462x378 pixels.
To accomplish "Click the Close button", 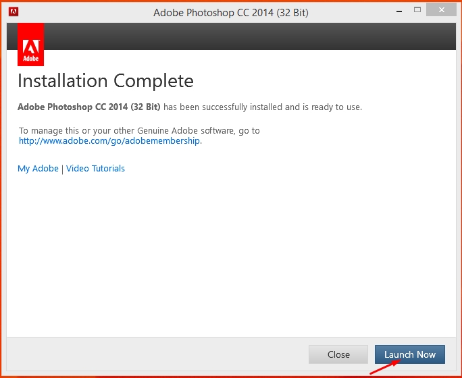I will [x=338, y=354].
